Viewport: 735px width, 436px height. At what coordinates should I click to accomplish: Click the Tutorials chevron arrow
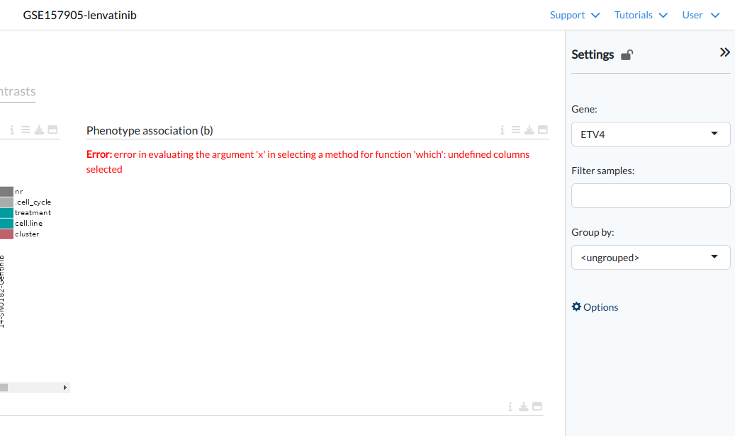point(663,16)
